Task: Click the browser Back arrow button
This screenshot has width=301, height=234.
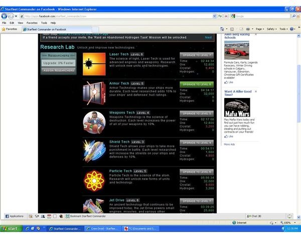Action: [4, 16]
